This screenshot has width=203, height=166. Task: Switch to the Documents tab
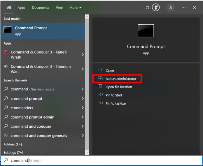tap(41, 8)
